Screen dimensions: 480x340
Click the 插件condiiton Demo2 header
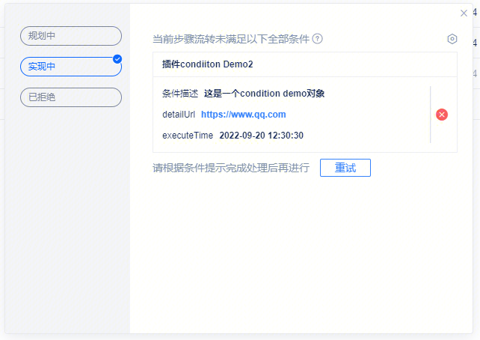coord(207,64)
